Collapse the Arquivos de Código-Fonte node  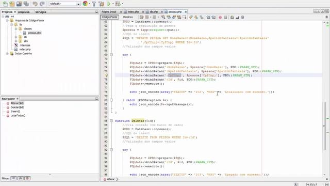click(x=7, y=21)
